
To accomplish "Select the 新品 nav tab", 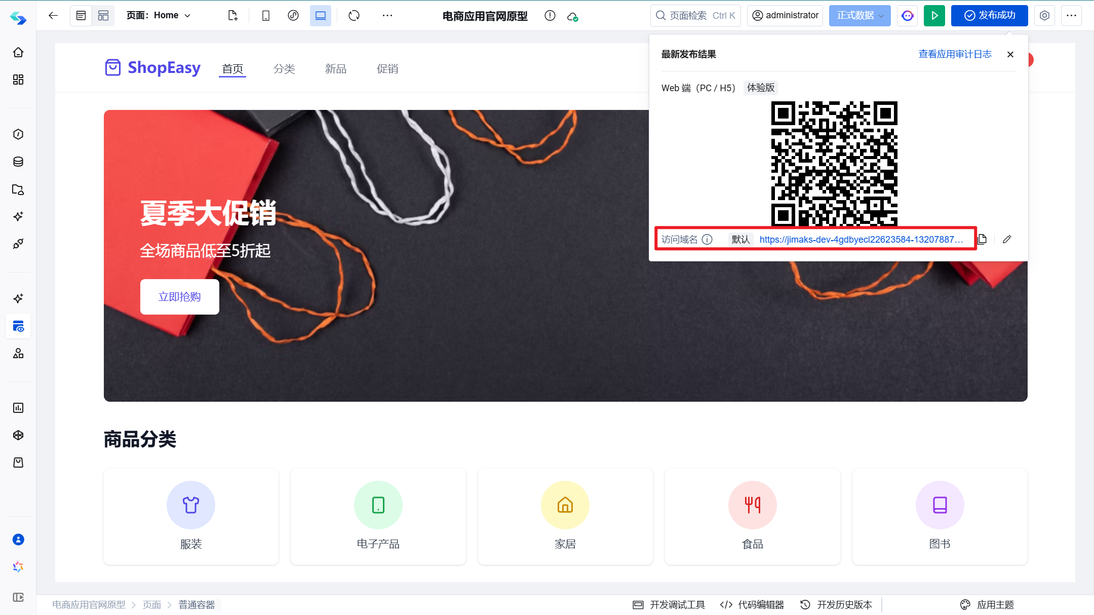I will tap(336, 69).
